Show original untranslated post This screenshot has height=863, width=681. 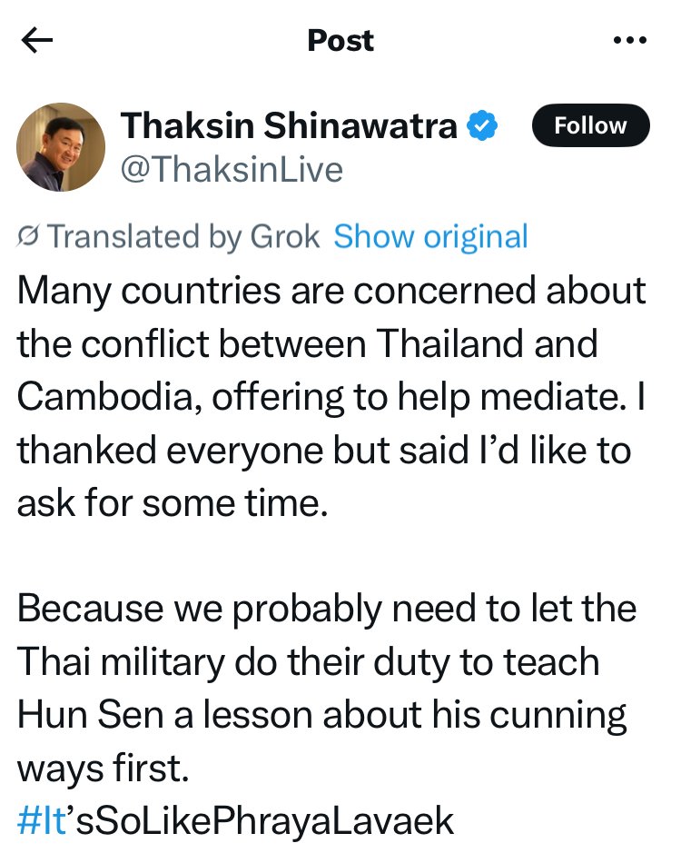(430, 237)
